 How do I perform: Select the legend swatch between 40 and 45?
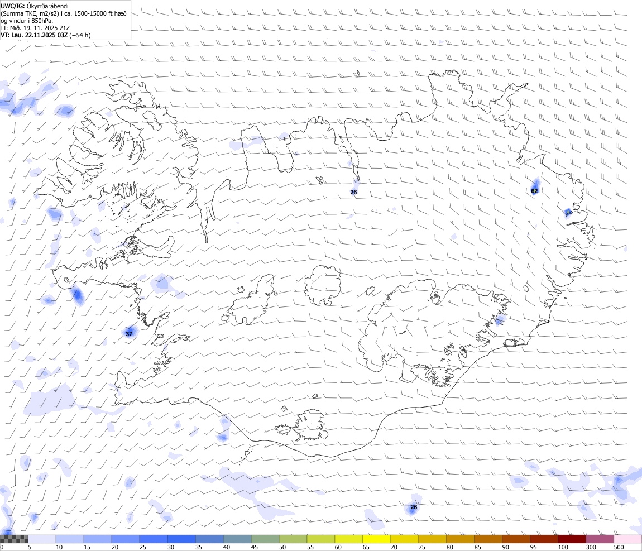pos(237,539)
